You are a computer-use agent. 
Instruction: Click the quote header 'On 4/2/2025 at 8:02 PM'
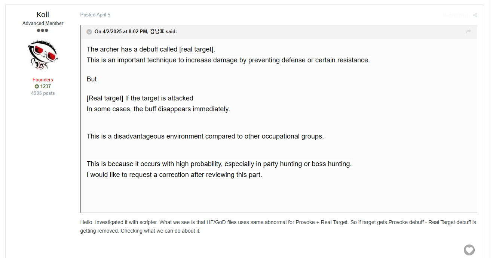pyautogui.click(x=121, y=32)
